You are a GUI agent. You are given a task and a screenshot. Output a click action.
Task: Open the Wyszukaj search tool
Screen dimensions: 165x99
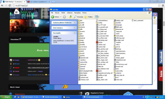point(78,17)
